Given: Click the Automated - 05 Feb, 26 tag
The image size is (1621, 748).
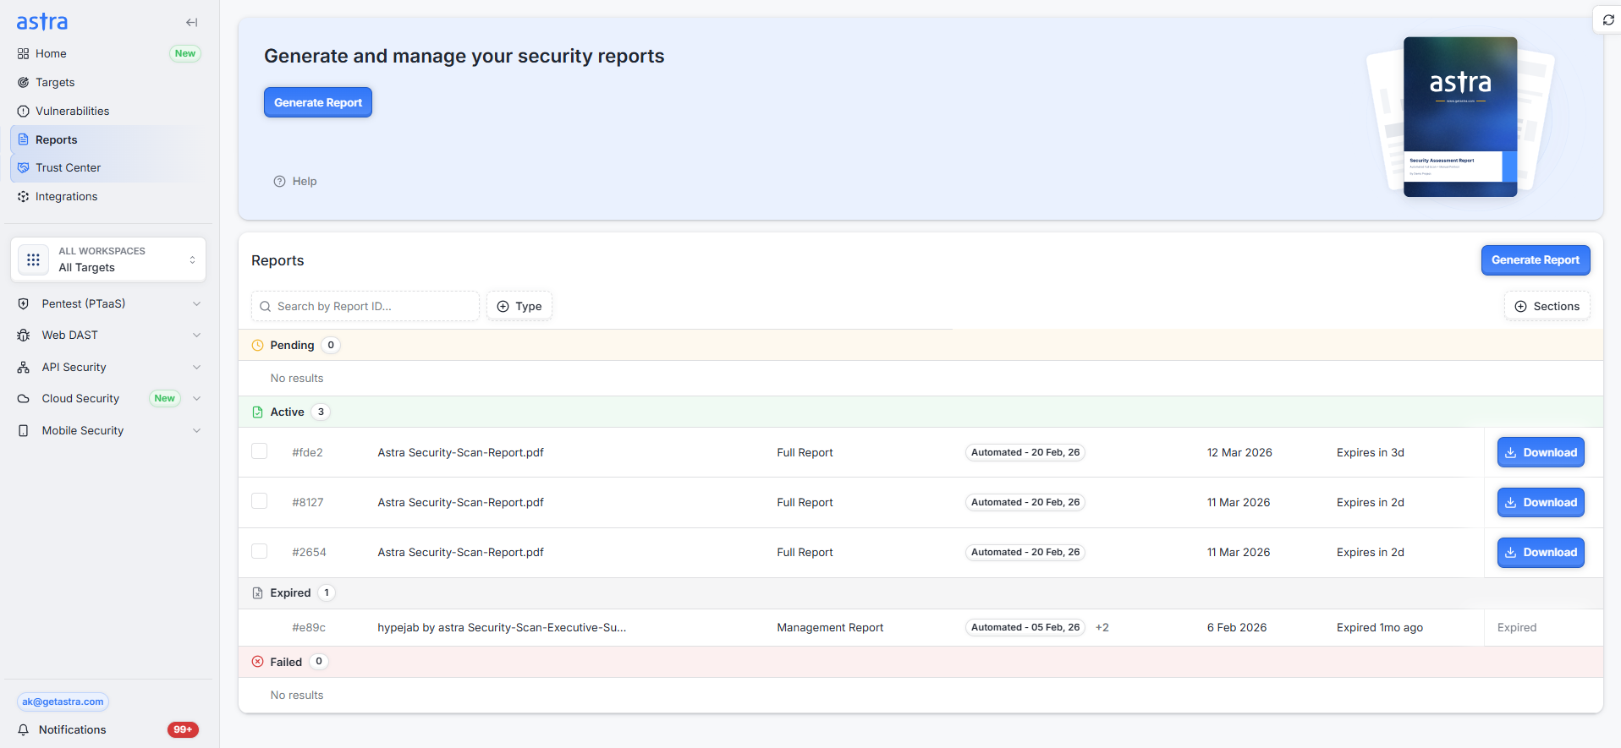Looking at the screenshot, I should click(x=1025, y=627).
